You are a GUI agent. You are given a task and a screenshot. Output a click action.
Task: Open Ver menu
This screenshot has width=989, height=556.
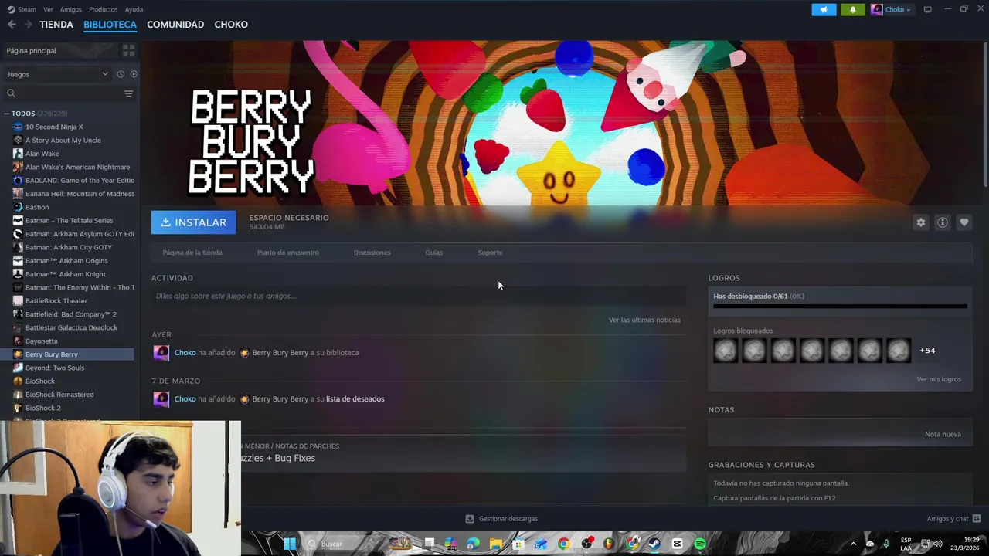click(49, 9)
